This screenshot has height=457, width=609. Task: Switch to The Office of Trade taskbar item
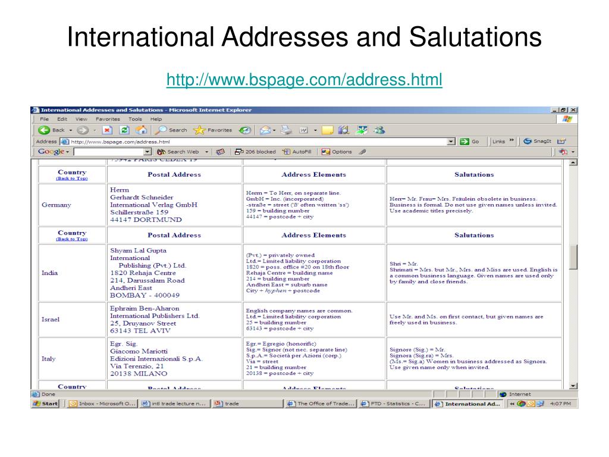coord(321,403)
